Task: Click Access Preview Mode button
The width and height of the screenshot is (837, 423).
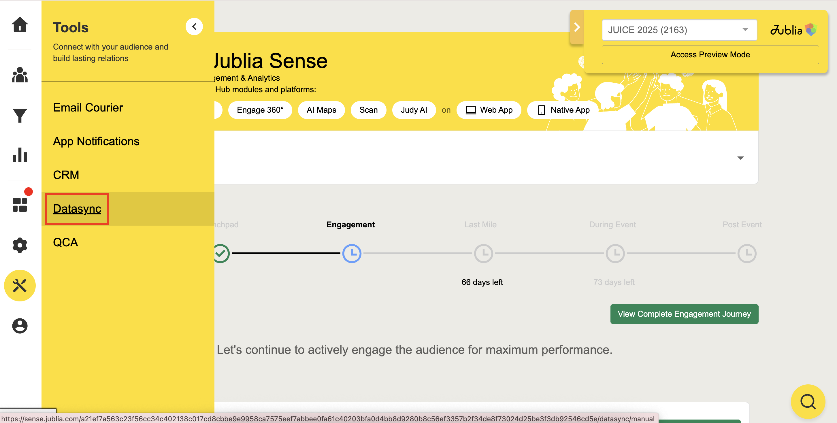Action: [x=710, y=54]
